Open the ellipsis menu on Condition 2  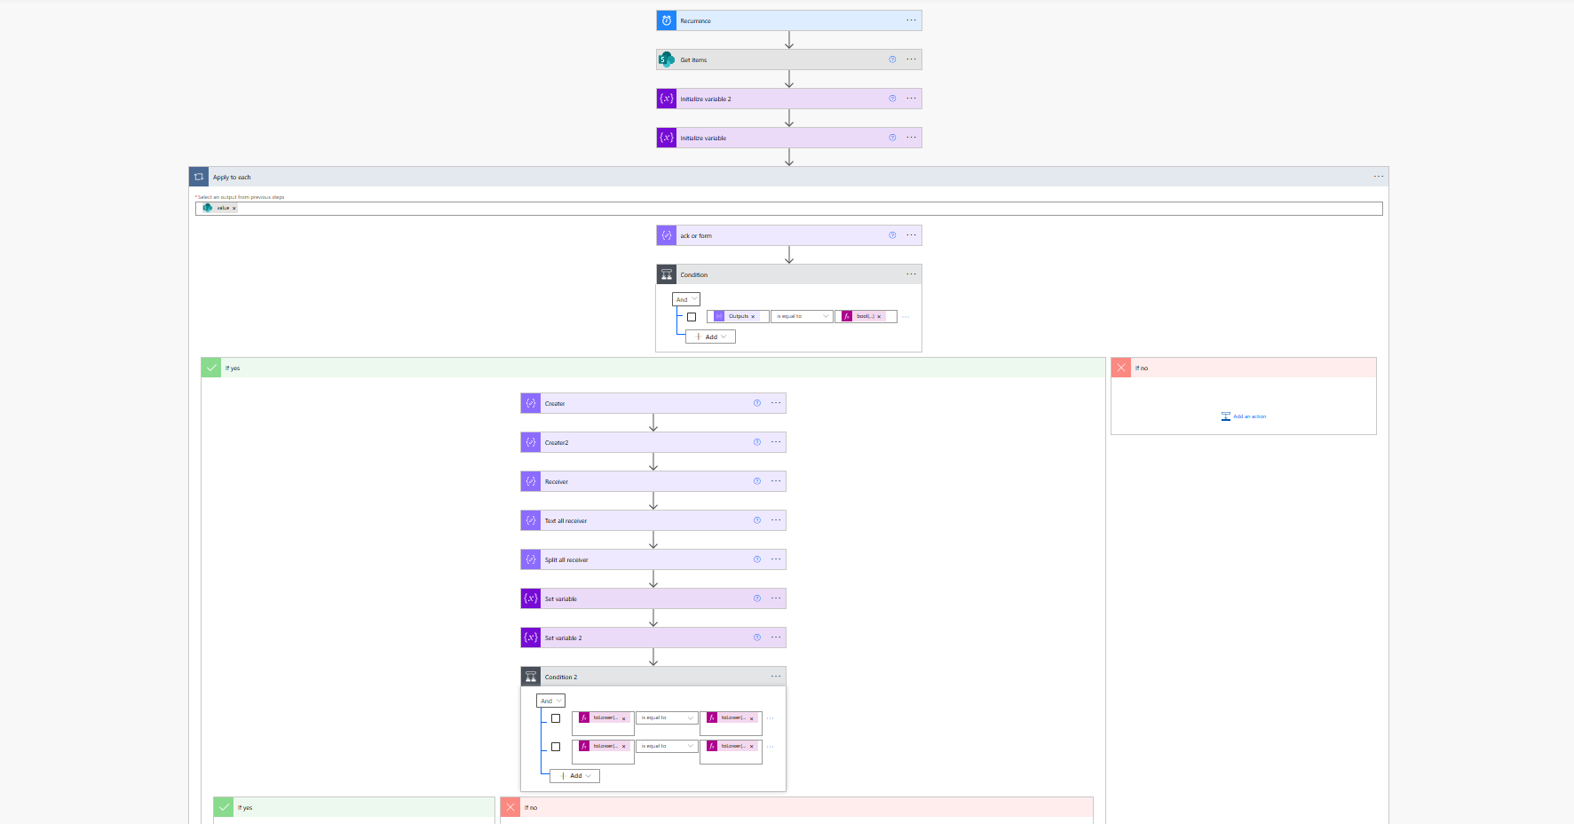point(776,677)
